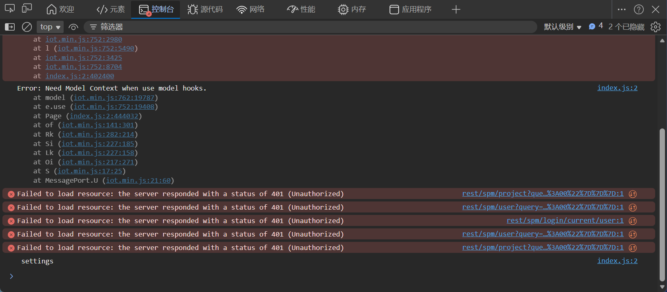Click the help question mark icon

point(639,9)
